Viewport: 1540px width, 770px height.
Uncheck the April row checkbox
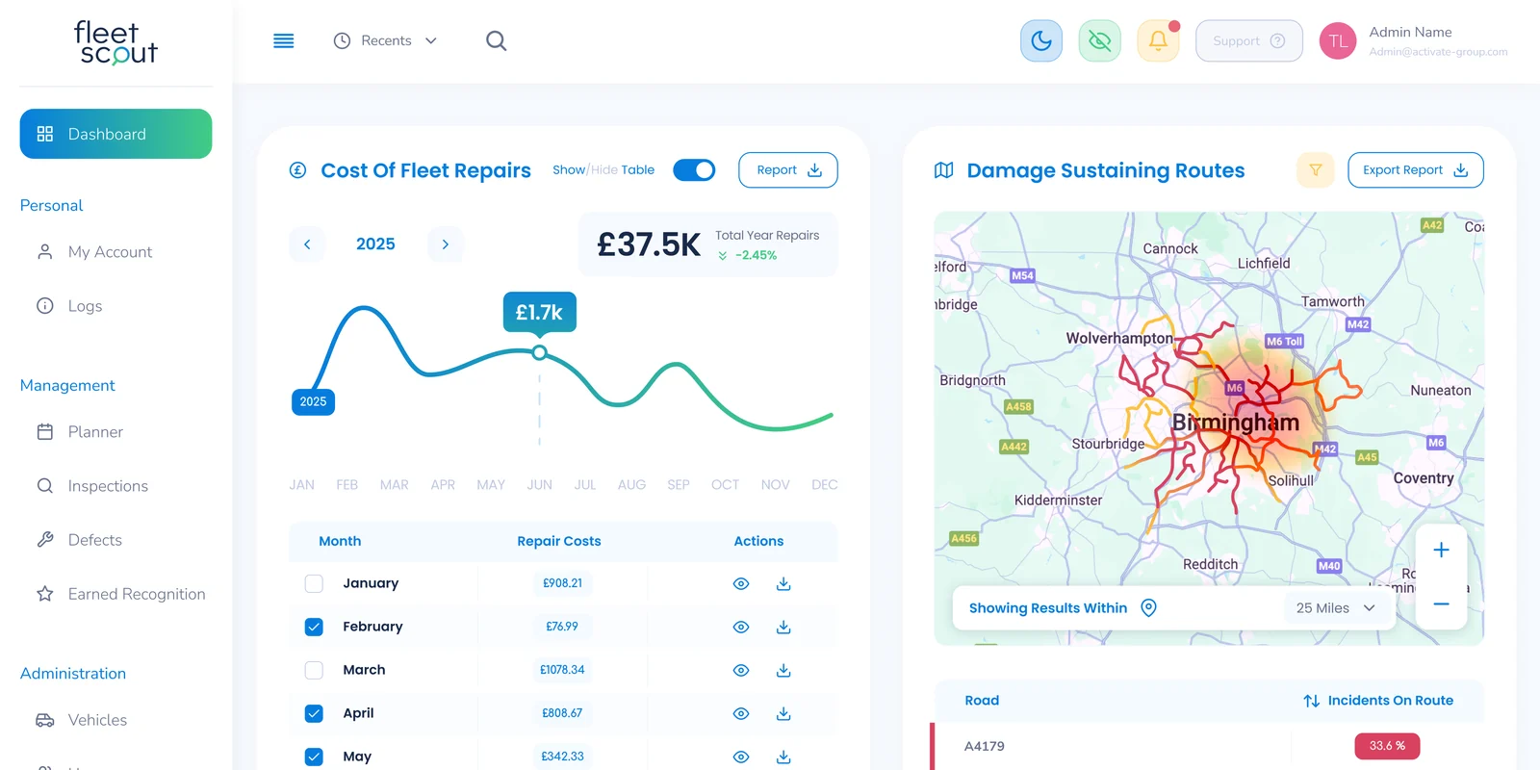[314, 713]
